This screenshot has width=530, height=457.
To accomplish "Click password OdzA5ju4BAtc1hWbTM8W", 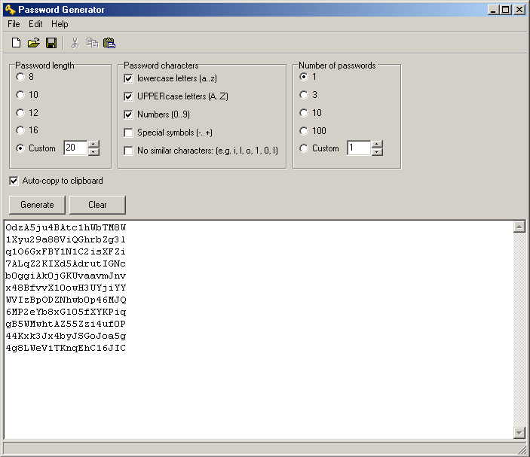I will coord(66,227).
